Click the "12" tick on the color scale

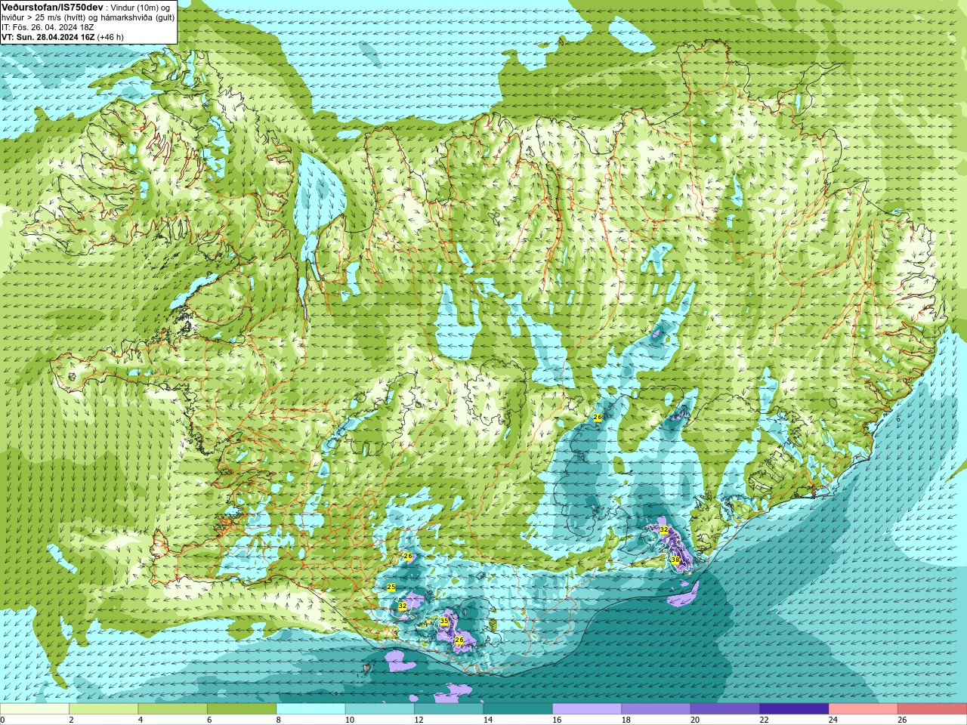pos(419,720)
